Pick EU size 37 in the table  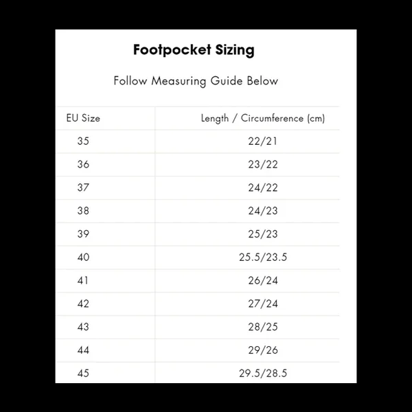[x=83, y=188]
